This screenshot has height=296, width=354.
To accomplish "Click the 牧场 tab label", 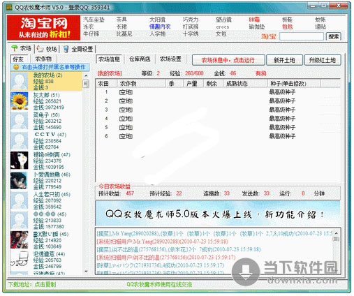I will click(x=52, y=49).
